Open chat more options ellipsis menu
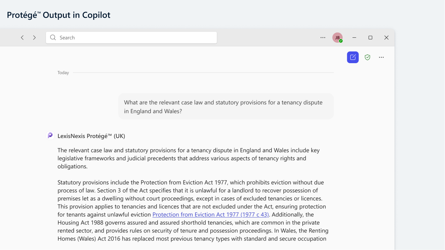 (381, 57)
